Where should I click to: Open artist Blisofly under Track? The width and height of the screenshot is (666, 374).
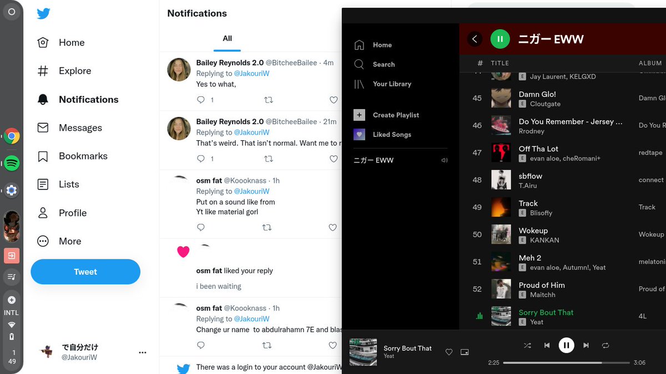tap(541, 213)
